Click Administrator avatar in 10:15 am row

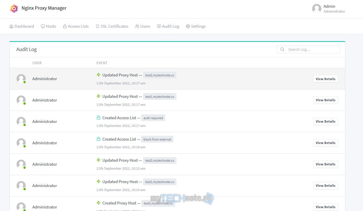pyautogui.click(x=21, y=164)
